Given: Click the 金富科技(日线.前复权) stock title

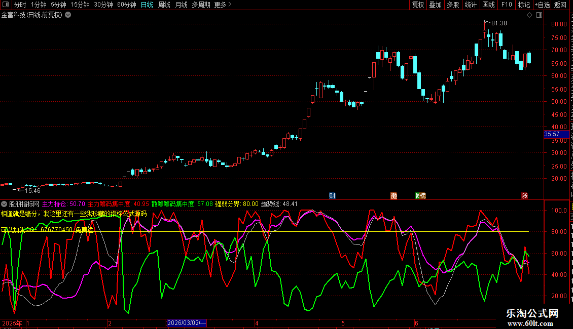Looking at the screenshot, I should pyautogui.click(x=32, y=15).
